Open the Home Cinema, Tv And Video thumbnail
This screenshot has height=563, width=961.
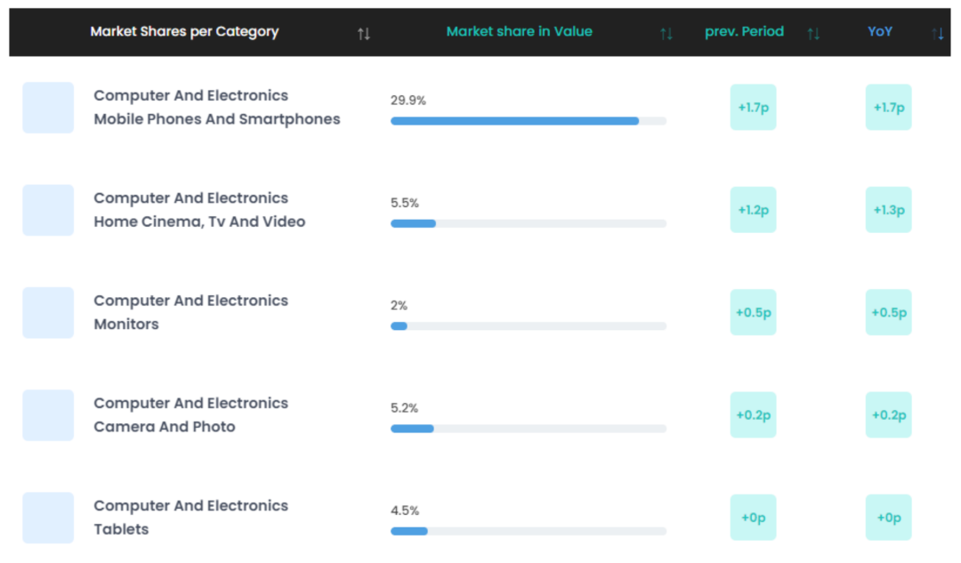click(x=48, y=210)
